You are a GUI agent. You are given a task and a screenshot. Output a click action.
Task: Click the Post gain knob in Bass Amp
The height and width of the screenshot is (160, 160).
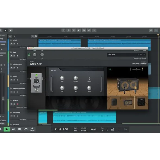click(42, 55)
